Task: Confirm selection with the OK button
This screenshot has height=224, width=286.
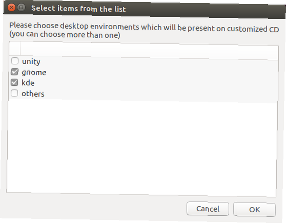Action: [255, 209]
